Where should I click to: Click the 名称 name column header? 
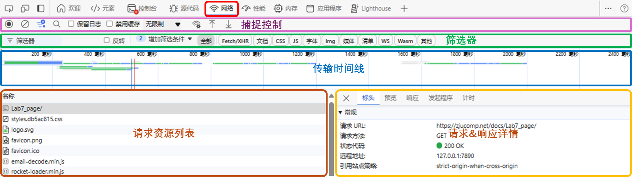click(9, 96)
